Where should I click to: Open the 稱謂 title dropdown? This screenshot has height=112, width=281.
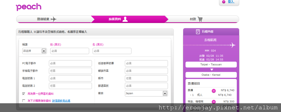(x=34, y=51)
